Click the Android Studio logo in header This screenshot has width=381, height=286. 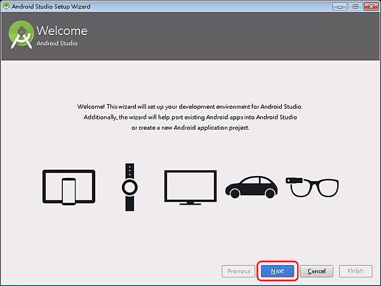pos(21,35)
